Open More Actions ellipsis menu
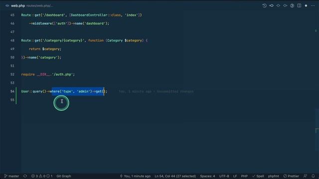 pyautogui.click(x=313, y=5)
